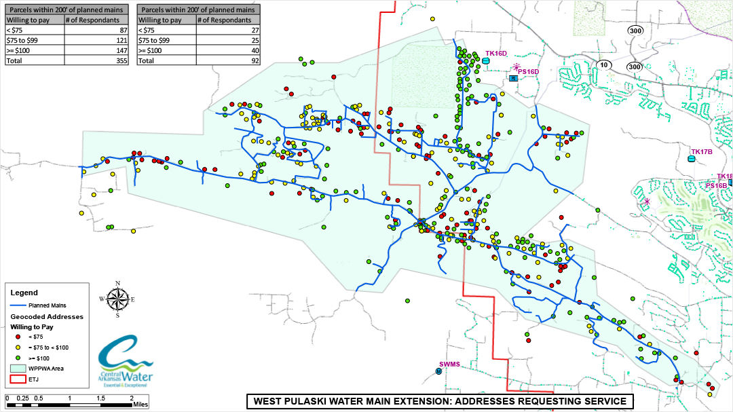Toggle the Geocoded Addresses legend group

[x=46, y=316]
